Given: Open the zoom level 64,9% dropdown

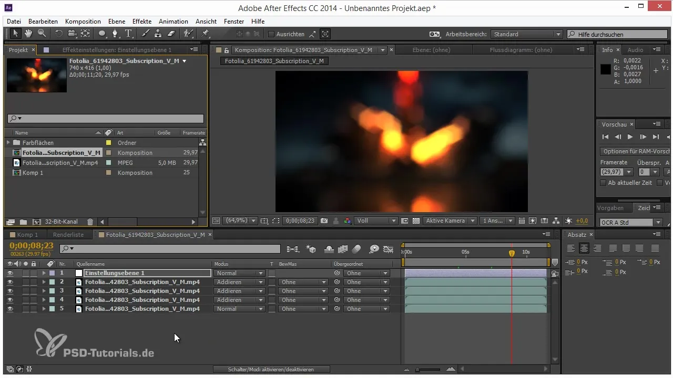Looking at the screenshot, I should [241, 221].
